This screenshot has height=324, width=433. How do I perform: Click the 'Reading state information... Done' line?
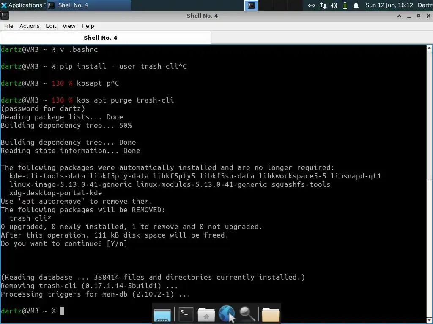point(71,151)
